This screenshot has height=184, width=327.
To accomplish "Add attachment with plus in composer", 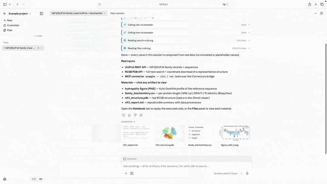I will coord(126,173).
